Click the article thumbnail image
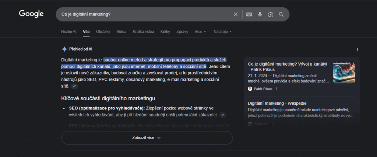 [x=344, y=72]
